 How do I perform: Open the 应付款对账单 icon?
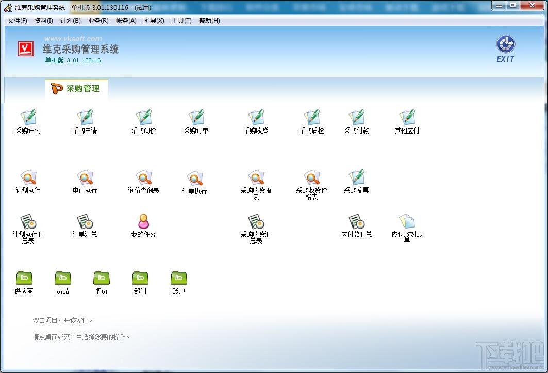[407, 222]
